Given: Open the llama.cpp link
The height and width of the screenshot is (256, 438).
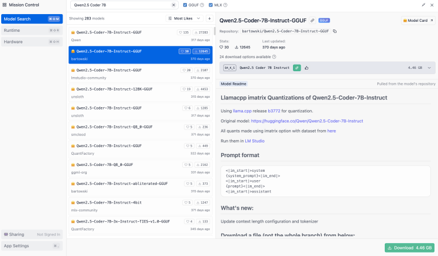Looking at the screenshot, I should click(x=242, y=111).
